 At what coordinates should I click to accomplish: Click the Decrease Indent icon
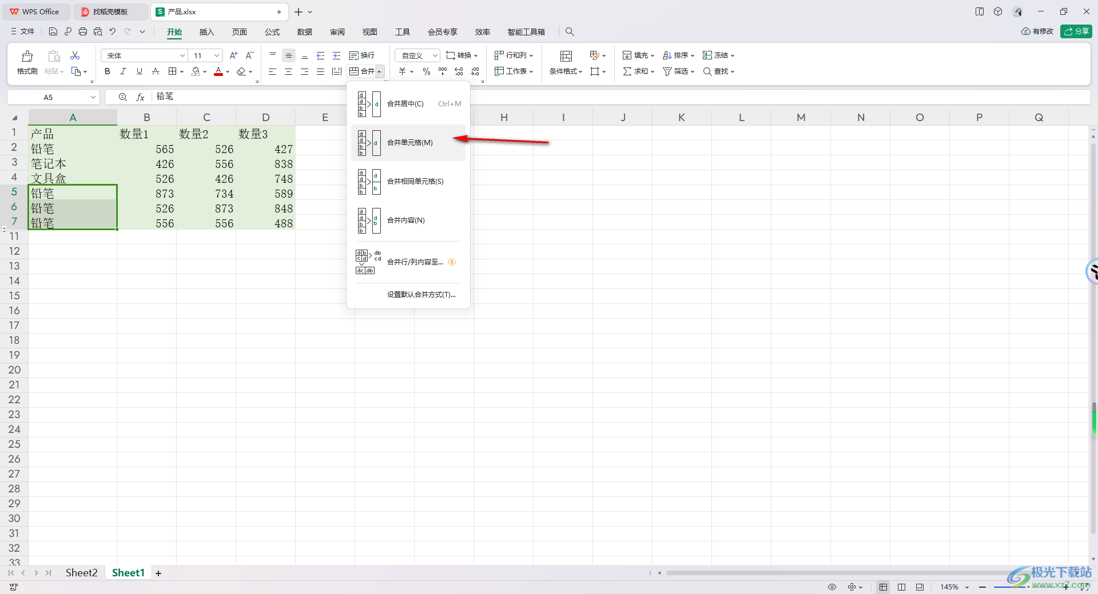pyautogui.click(x=320, y=55)
